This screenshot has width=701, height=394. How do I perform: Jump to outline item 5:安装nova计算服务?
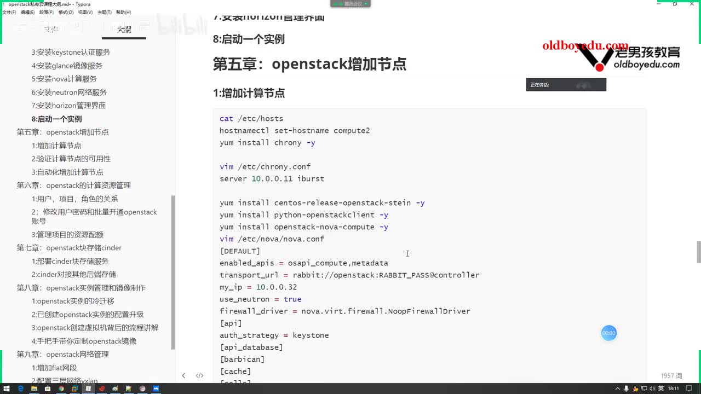(64, 79)
